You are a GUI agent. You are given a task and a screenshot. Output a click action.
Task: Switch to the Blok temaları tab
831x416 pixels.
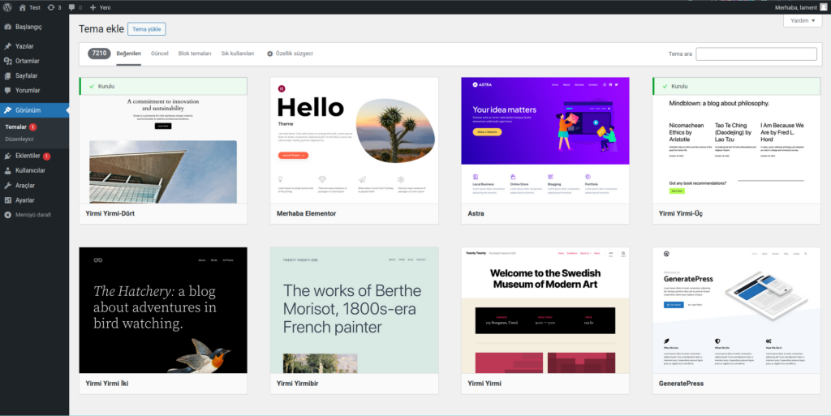(195, 54)
